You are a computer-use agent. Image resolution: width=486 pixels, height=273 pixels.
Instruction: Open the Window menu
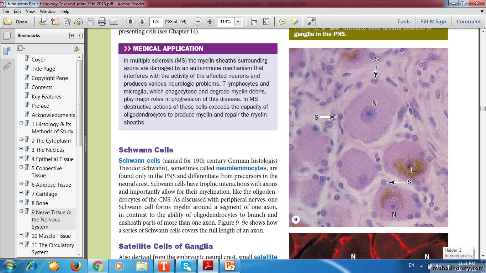[x=47, y=11]
